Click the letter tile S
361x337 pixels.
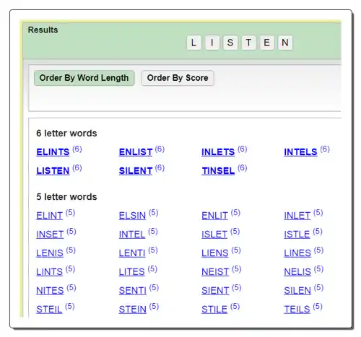point(230,43)
